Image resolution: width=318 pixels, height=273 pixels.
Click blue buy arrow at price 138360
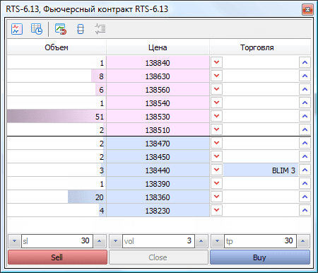(305, 197)
